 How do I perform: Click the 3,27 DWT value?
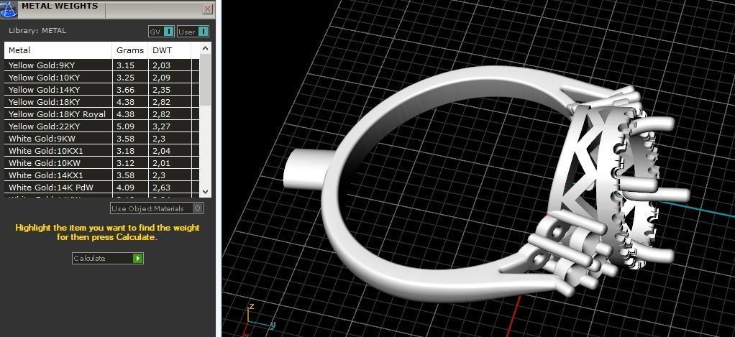(x=161, y=126)
